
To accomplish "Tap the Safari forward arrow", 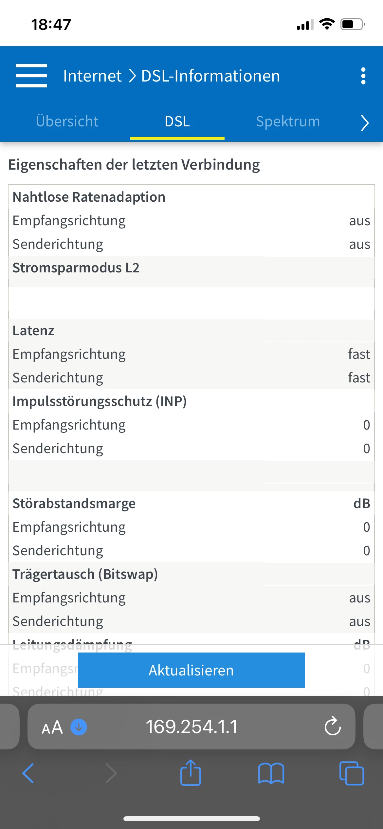I will click(x=111, y=773).
